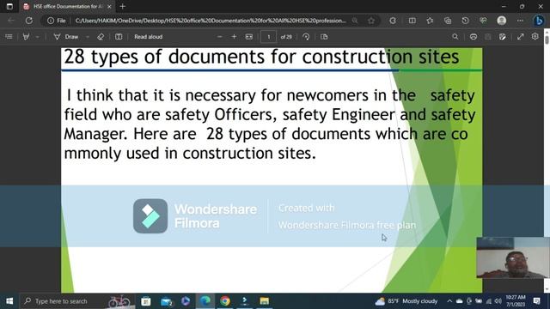Open PDF settings gear
This screenshot has height=309, width=550.
(x=535, y=36)
